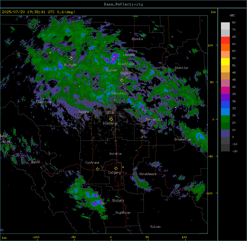Click the Innisfail city label
This screenshot has width=247, height=241.
click(x=119, y=93)
